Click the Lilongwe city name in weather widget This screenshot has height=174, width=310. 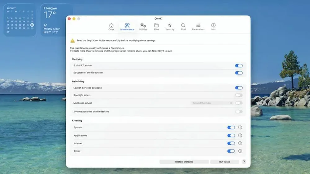50,8
